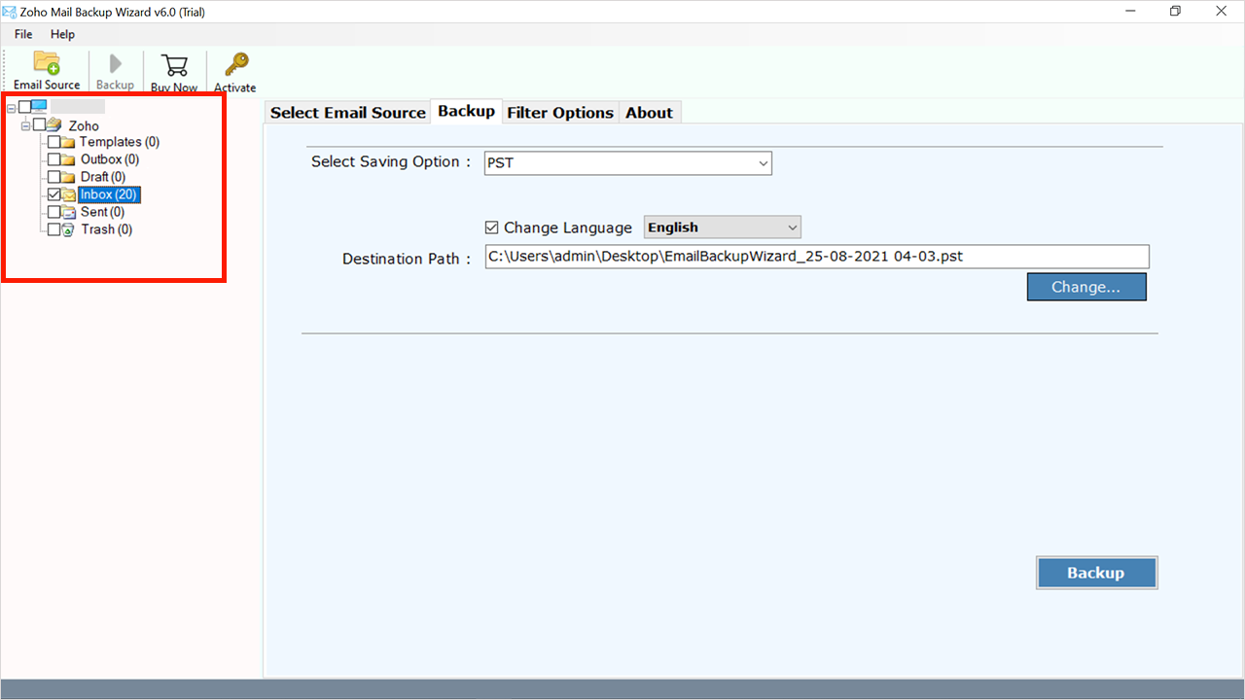Click the Activate key icon

[x=235, y=64]
